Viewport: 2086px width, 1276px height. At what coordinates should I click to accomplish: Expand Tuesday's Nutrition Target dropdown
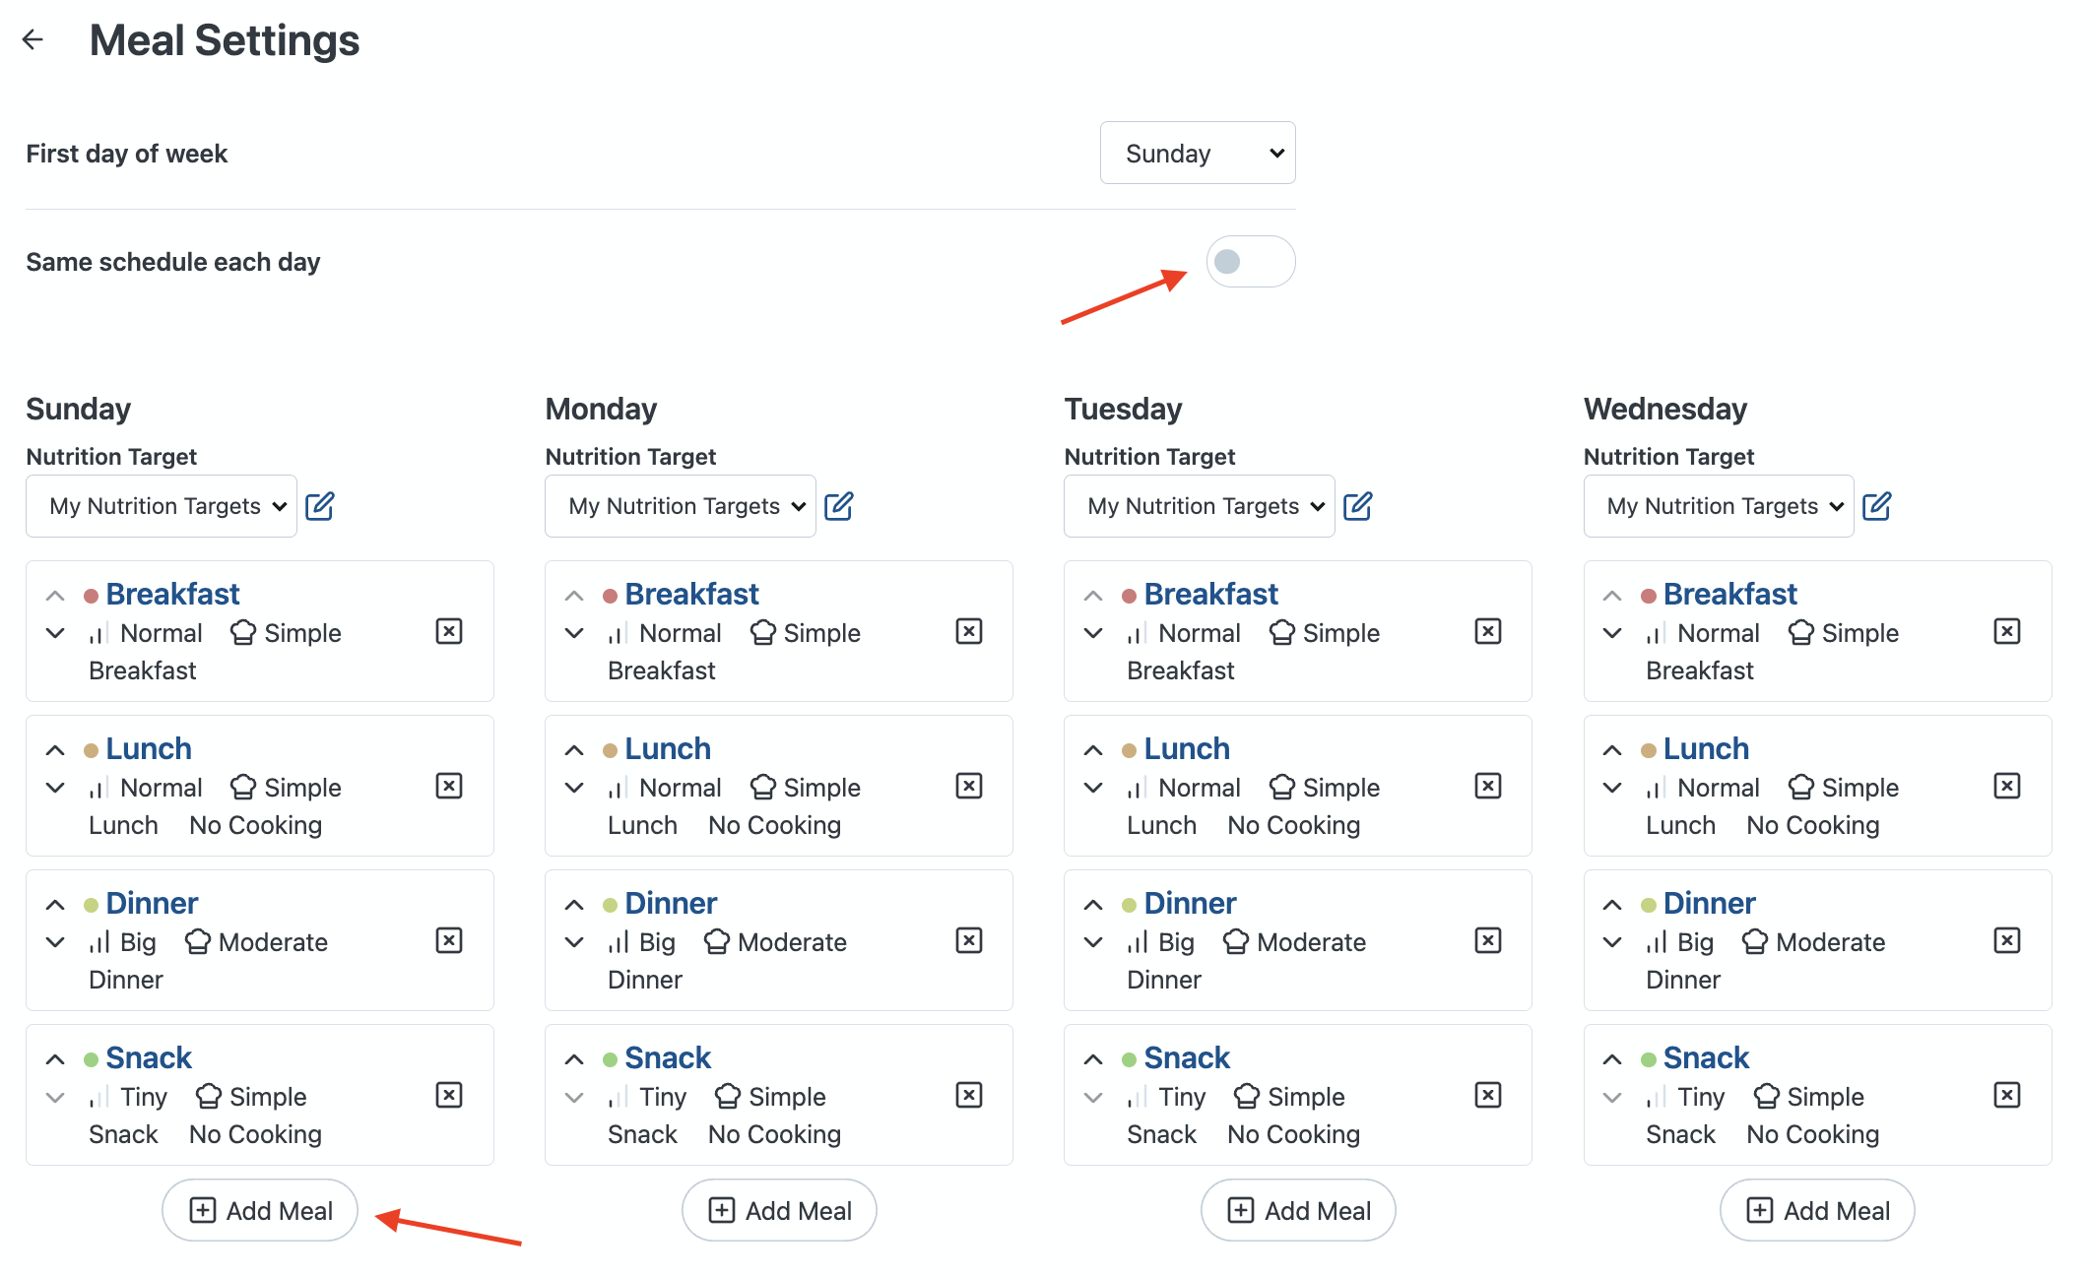pos(1199,506)
